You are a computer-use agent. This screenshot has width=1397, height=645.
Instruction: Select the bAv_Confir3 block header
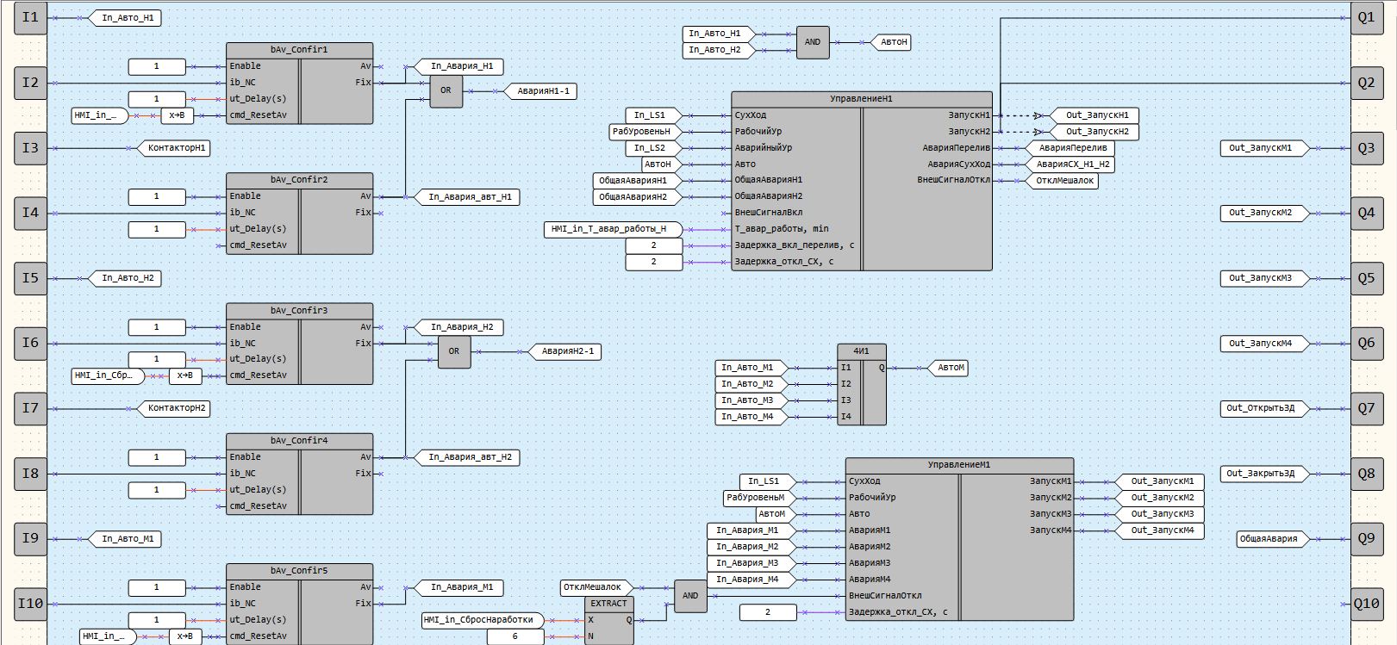[x=299, y=311]
